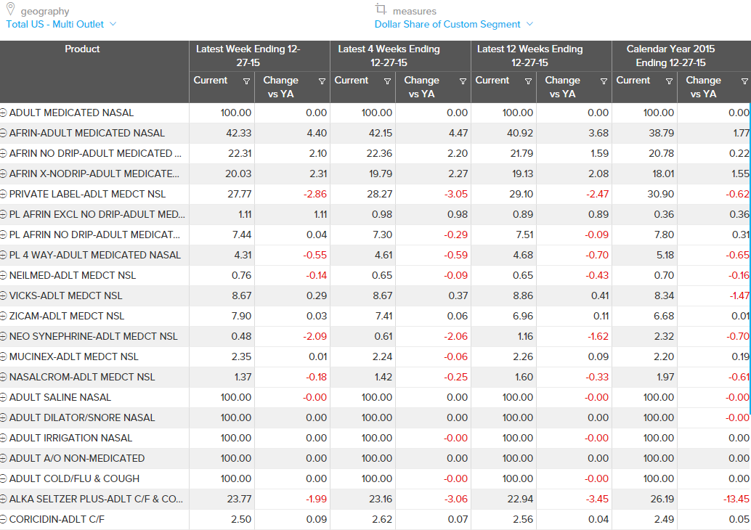Collapse the AFRIN-ADULT MEDICATED NASAL row
The image size is (751, 530).
[4, 134]
